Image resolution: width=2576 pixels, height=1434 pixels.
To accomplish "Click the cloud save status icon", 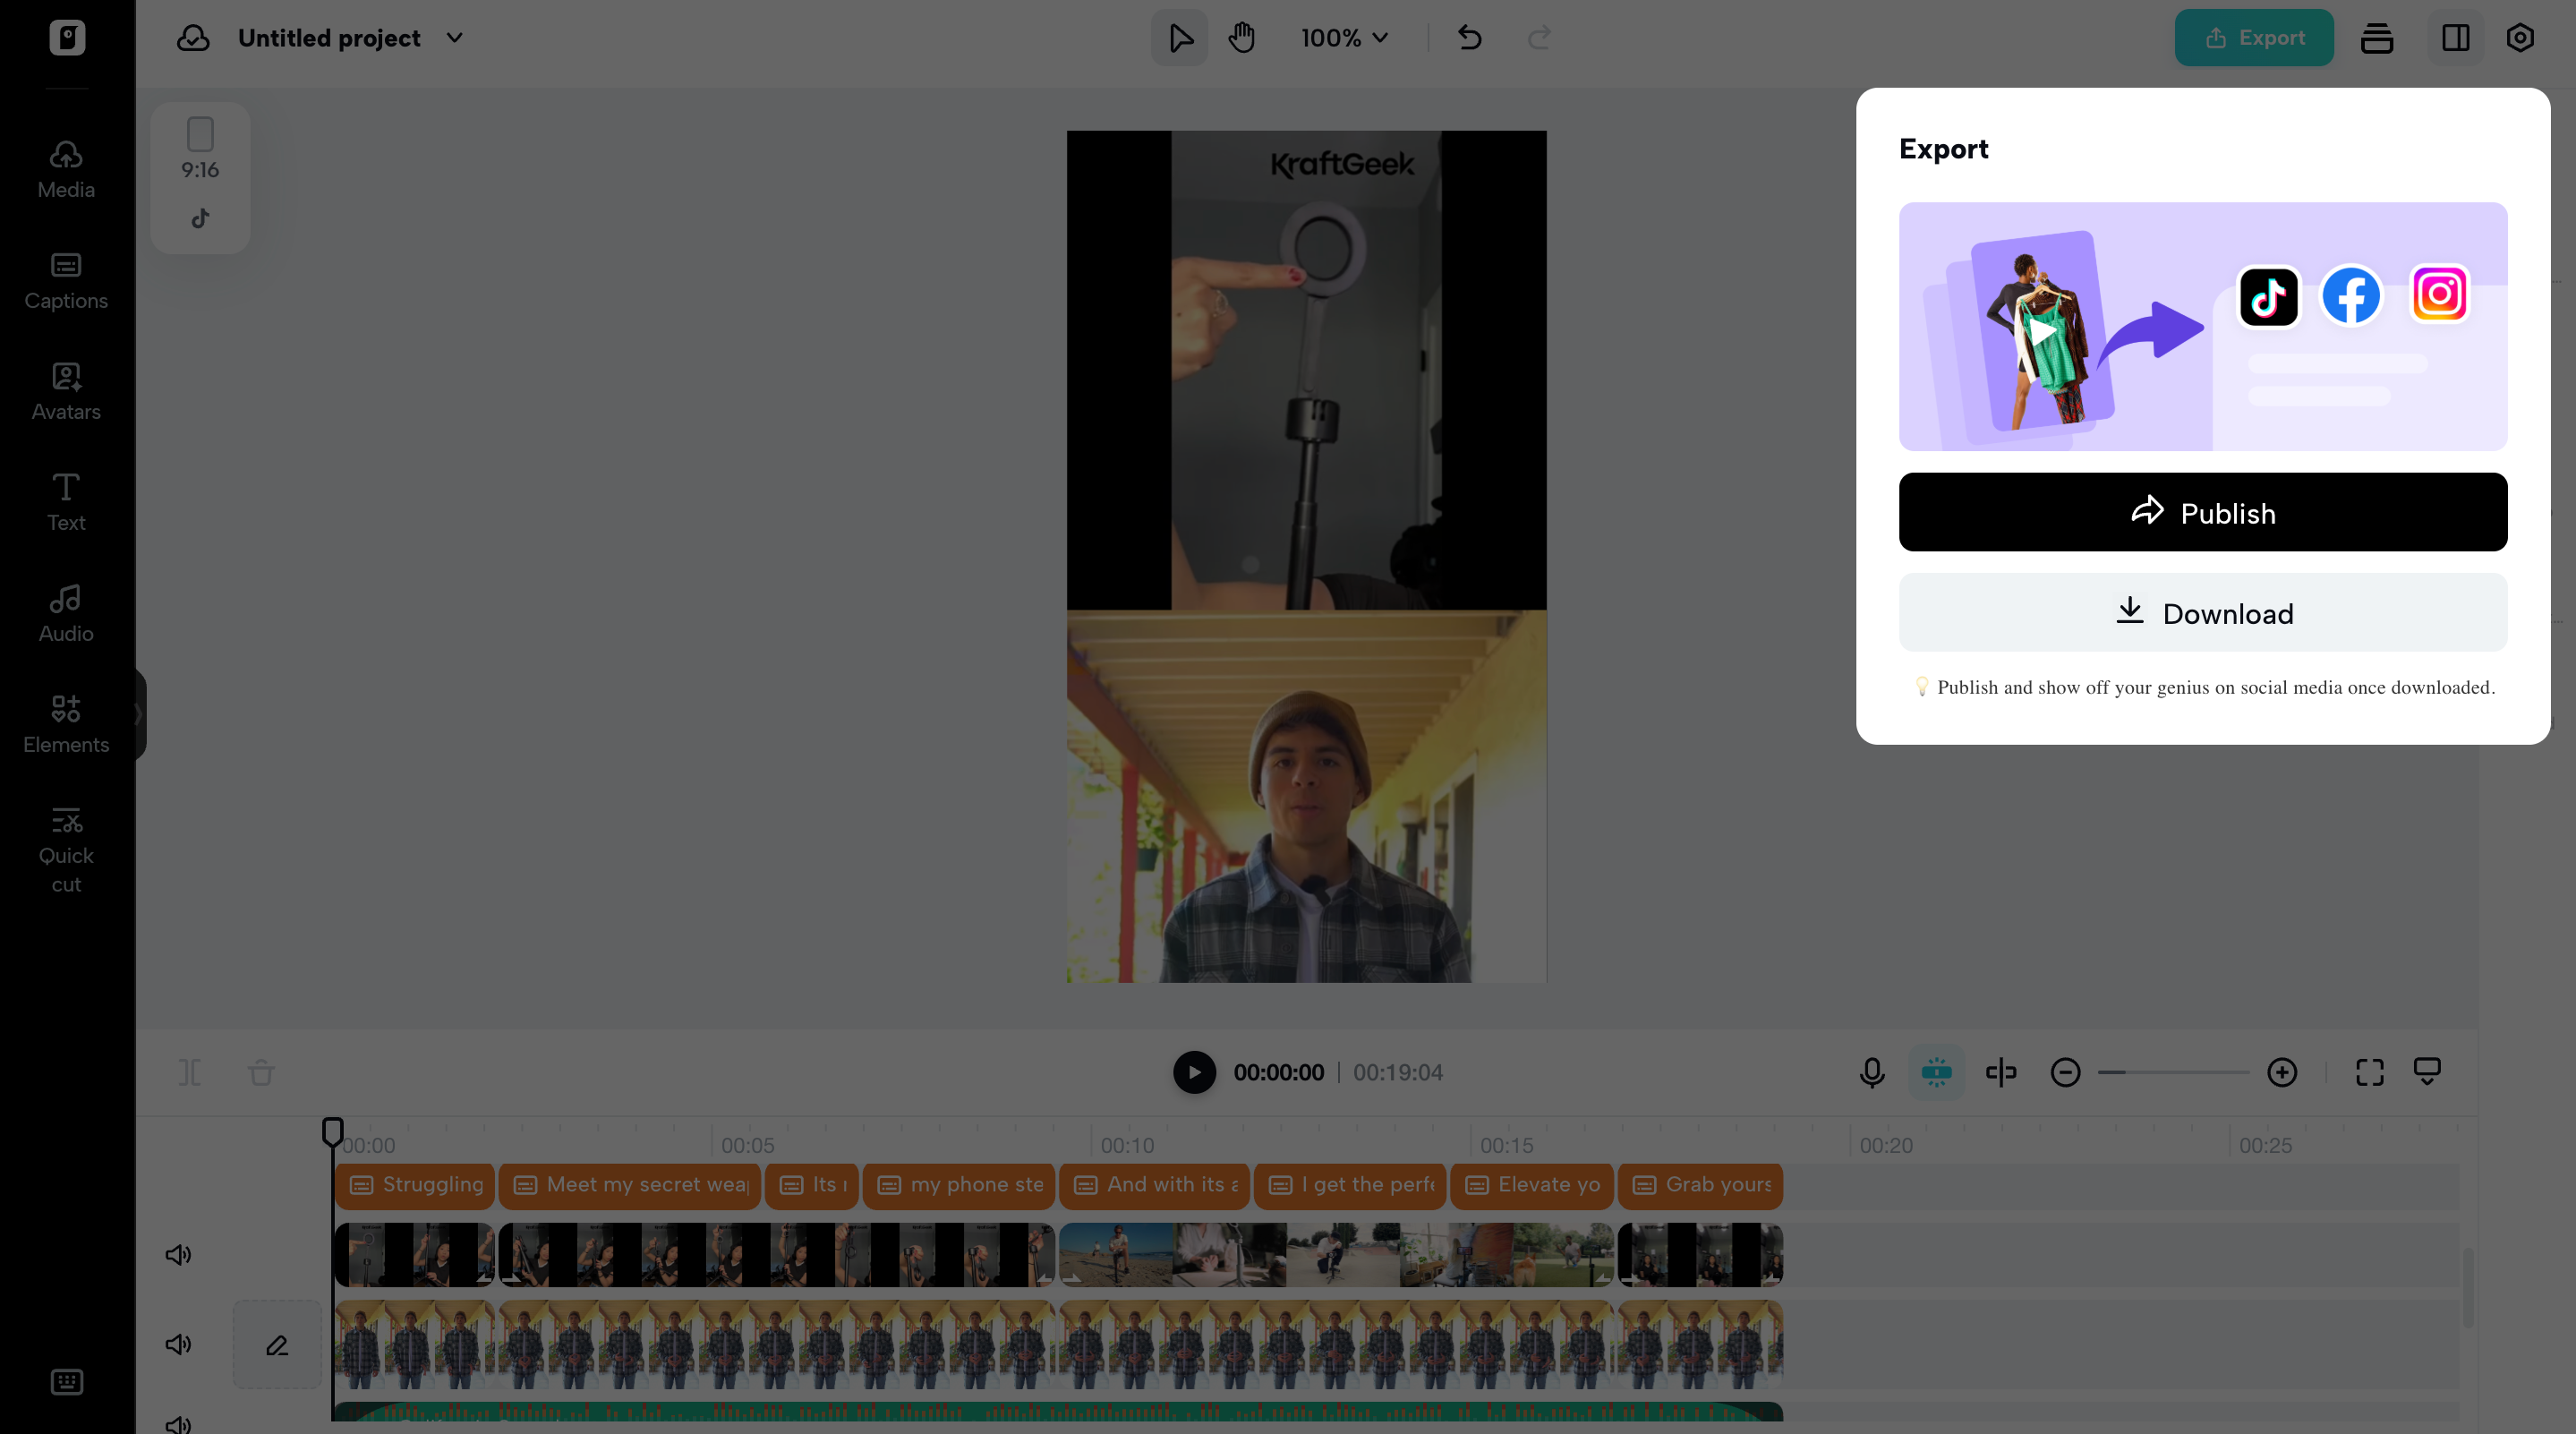I will (x=193, y=38).
